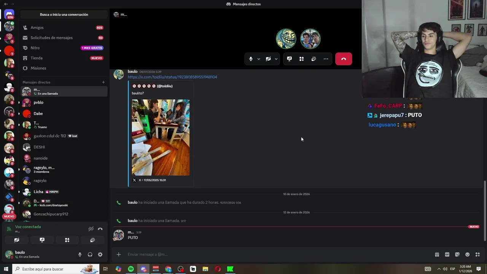
Task: Open the Windows Start menu
Action: [x=6, y=269]
